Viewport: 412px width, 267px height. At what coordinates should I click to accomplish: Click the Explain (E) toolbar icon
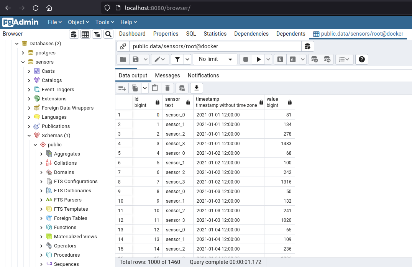pos(280,59)
